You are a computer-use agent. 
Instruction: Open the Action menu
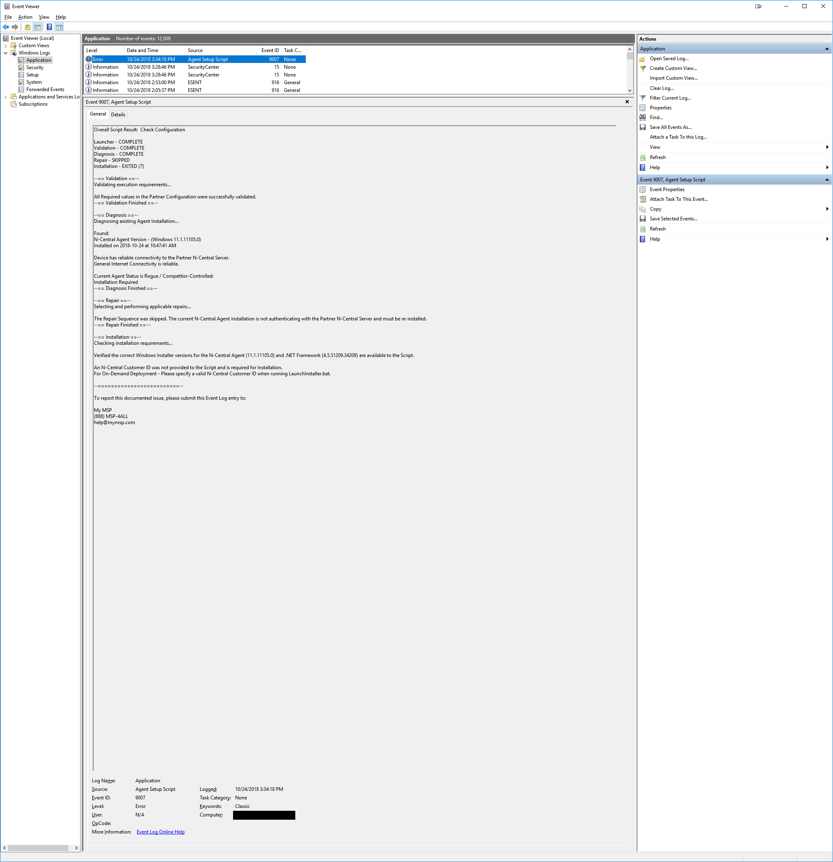[x=25, y=17]
